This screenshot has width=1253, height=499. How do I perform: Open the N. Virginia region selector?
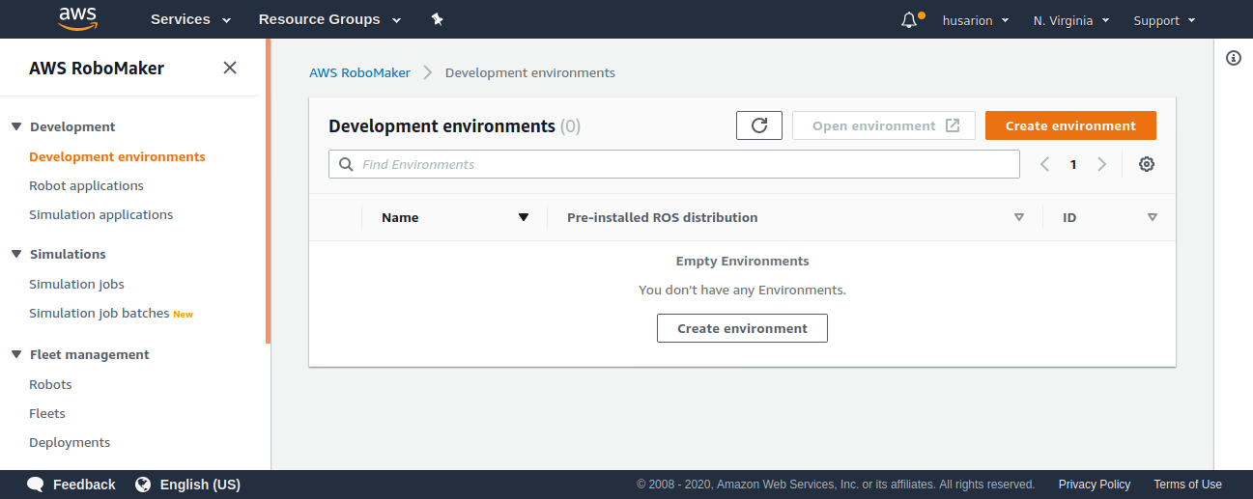1071,20
